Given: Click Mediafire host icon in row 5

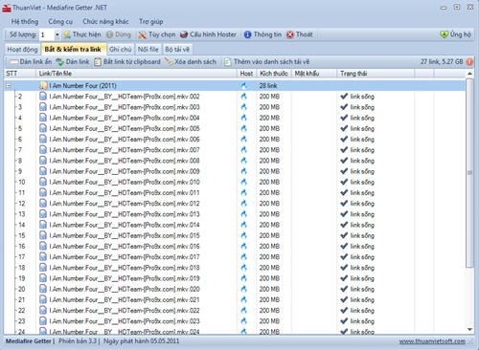Looking at the screenshot, I should tap(244, 128).
